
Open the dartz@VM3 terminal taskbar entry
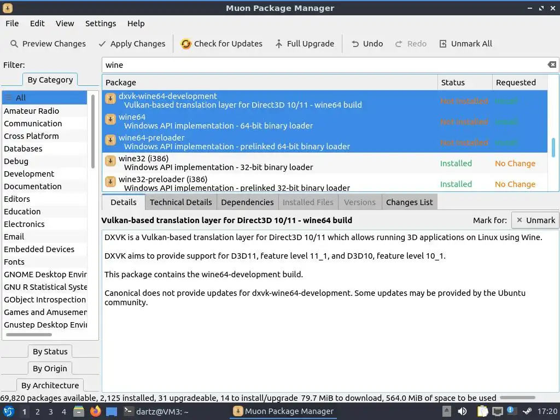click(156, 411)
